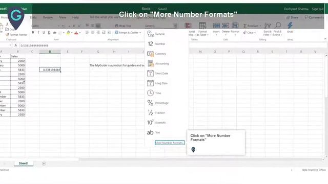Open the Comments pane

tap(314, 17)
